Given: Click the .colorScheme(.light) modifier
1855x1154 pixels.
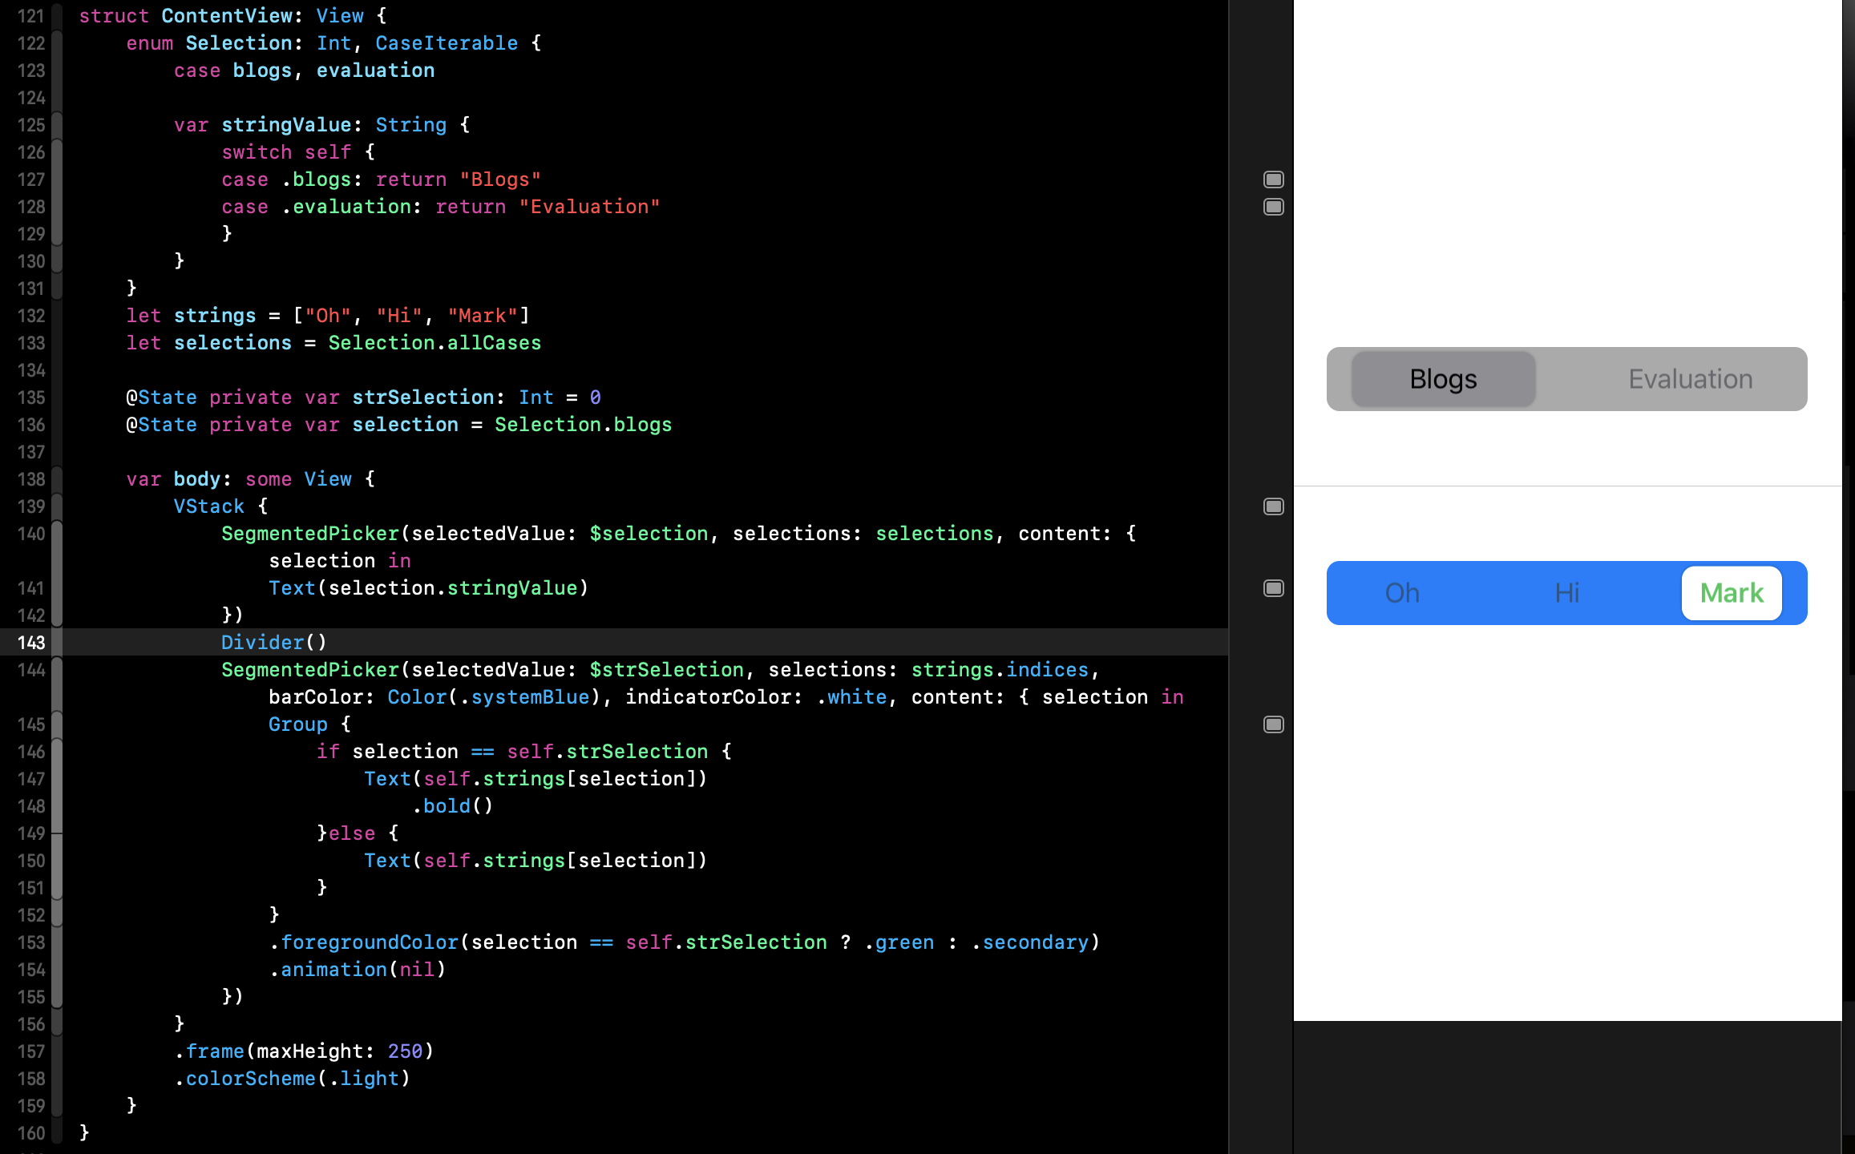Looking at the screenshot, I should coord(293,1079).
